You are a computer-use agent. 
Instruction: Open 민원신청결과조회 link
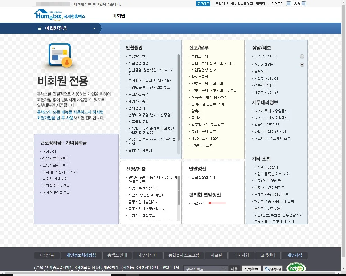(142, 216)
